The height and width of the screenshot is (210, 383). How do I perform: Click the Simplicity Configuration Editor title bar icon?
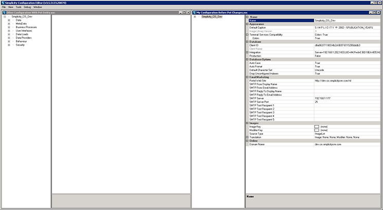click(3, 3)
